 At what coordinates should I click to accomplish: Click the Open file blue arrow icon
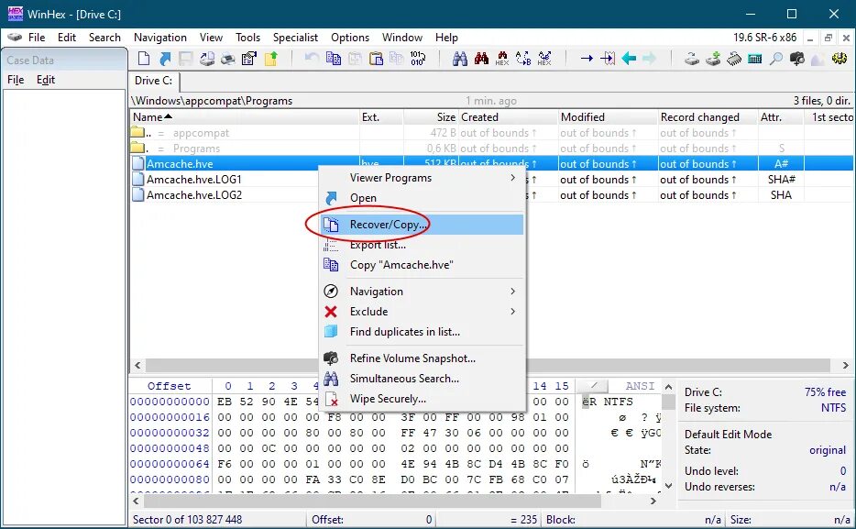(x=165, y=58)
